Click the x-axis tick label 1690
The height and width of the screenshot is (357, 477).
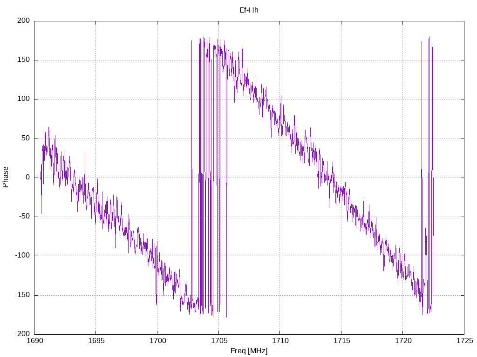click(34, 341)
